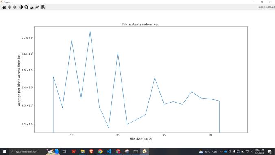The width and height of the screenshot is (275, 155).
Task: Save the figure to file
Action: click(43, 7)
